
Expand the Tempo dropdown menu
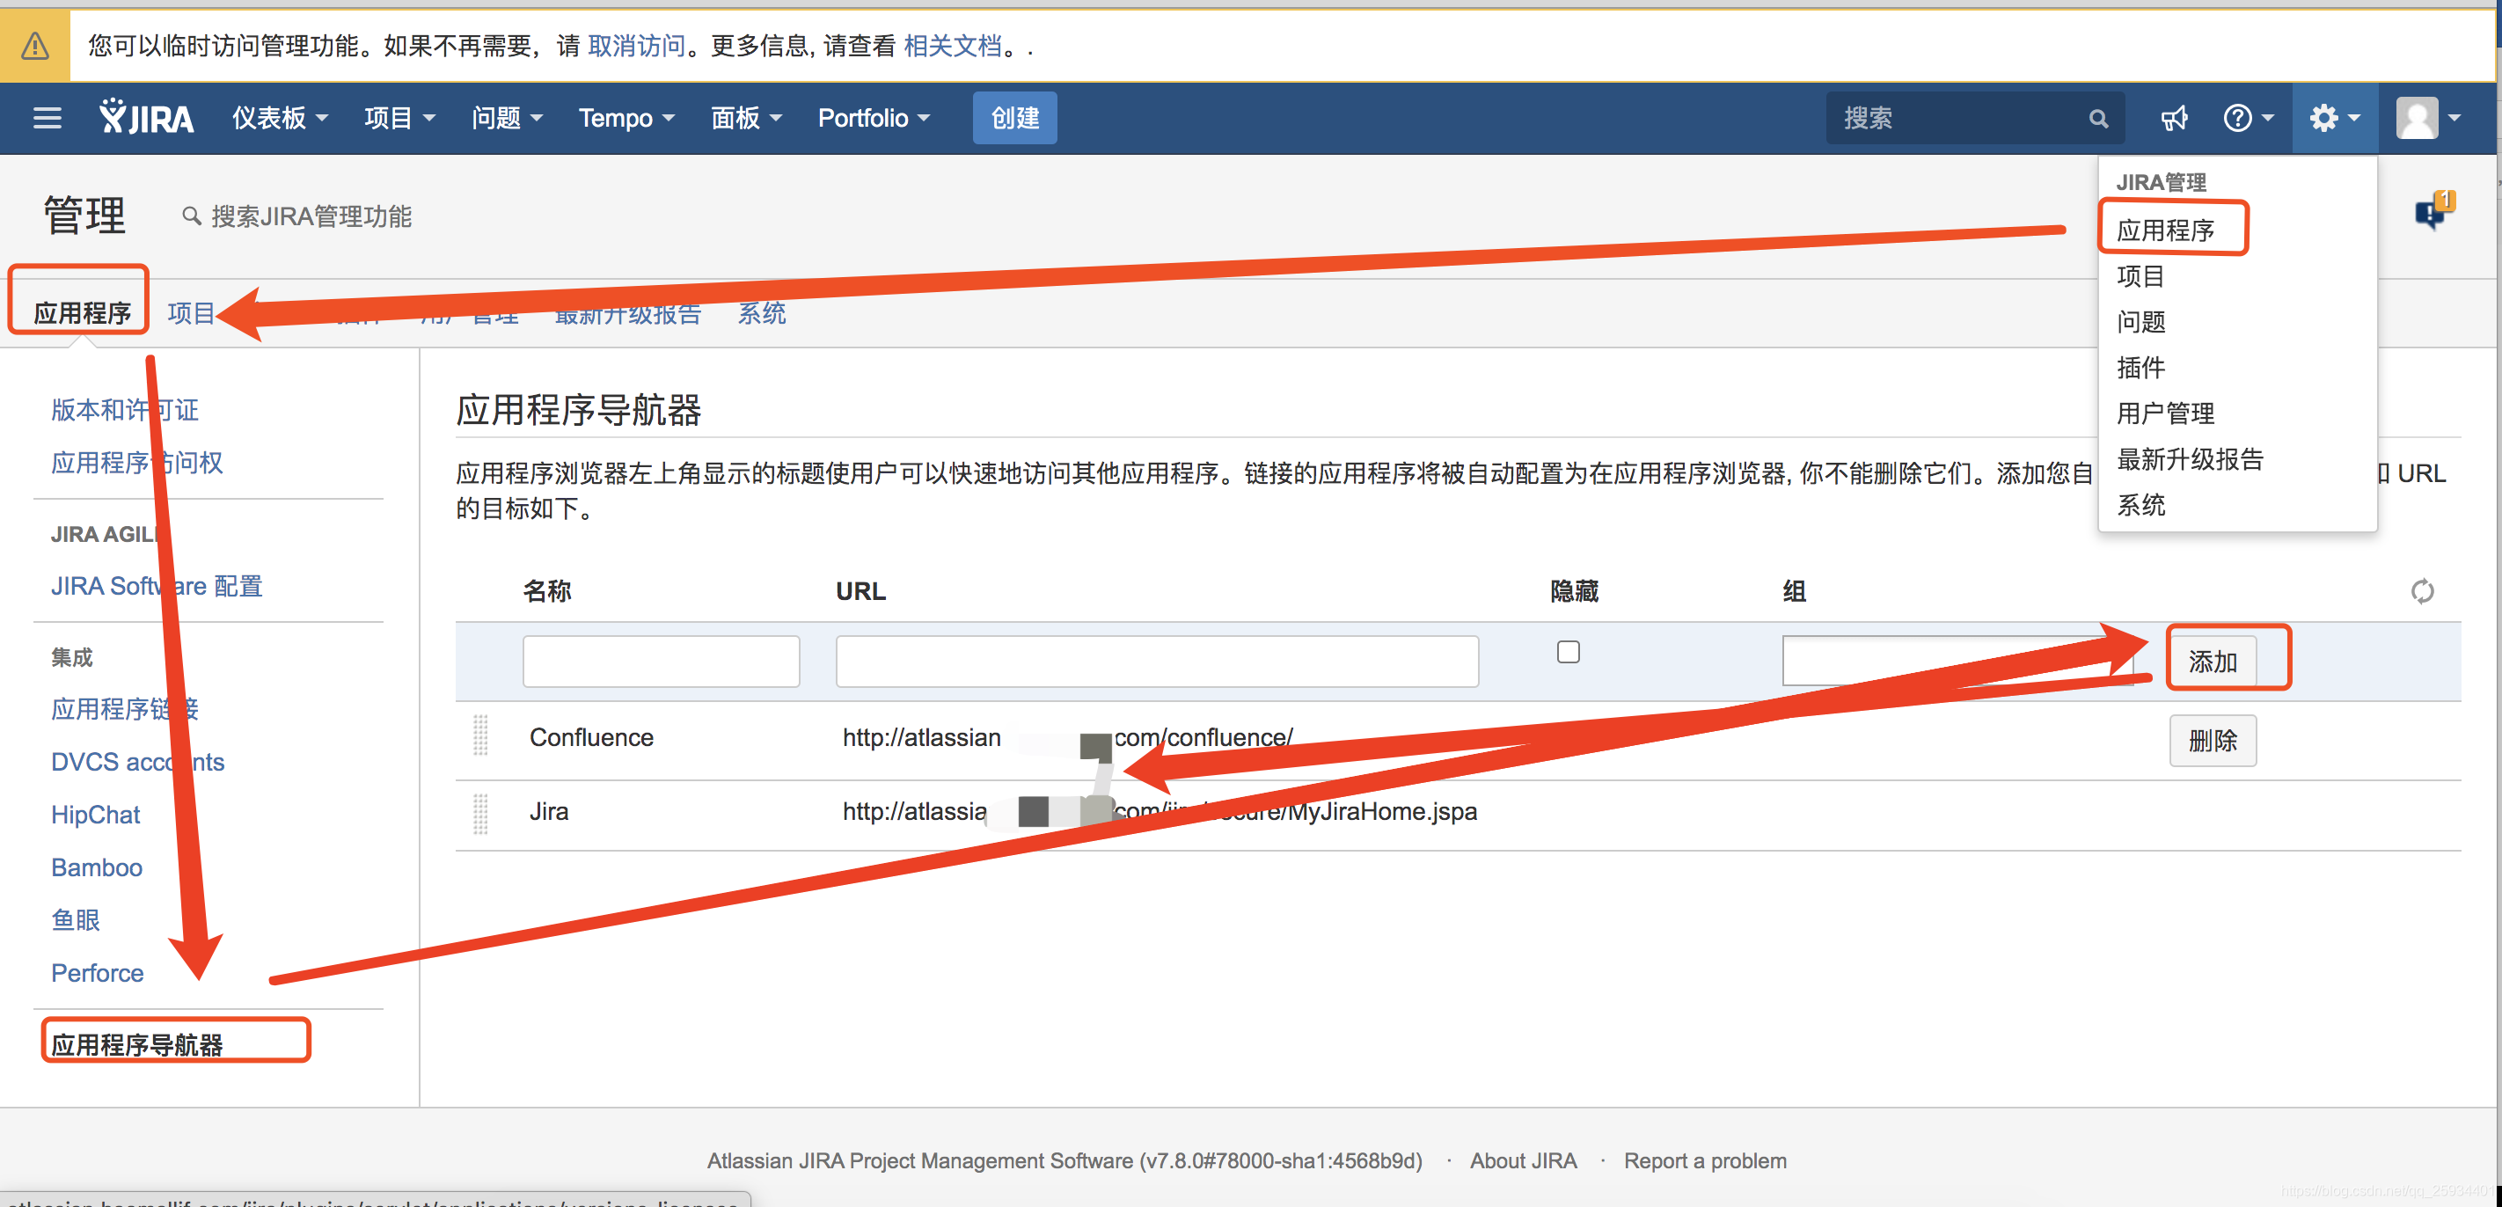tap(625, 118)
